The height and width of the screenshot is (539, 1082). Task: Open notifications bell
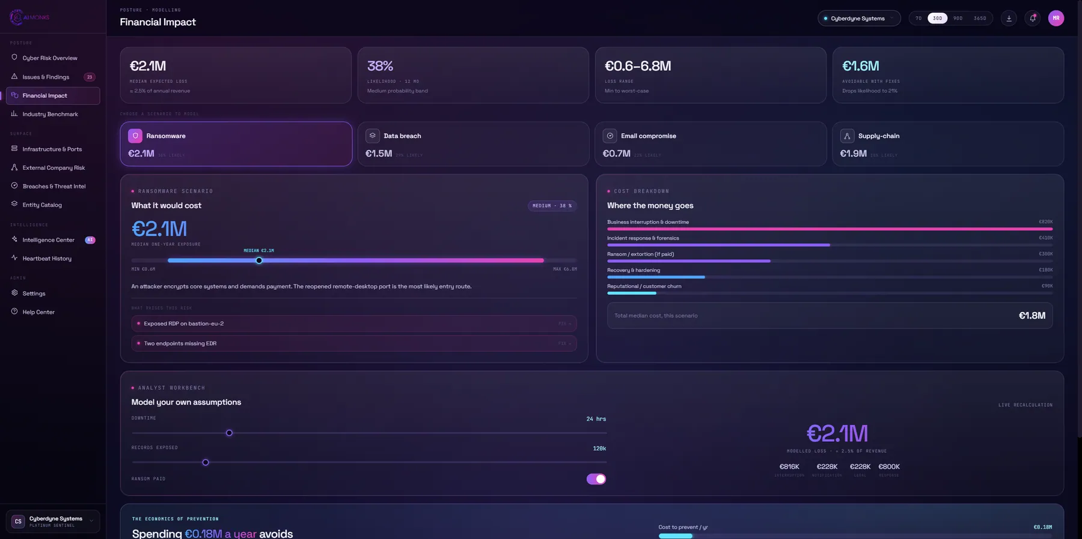tap(1033, 18)
